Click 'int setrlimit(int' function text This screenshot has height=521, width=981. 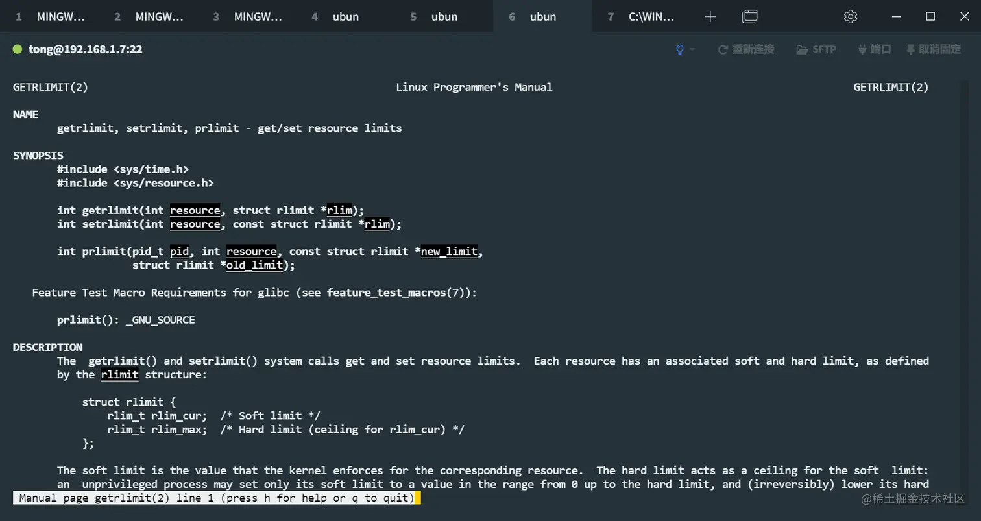(x=110, y=224)
